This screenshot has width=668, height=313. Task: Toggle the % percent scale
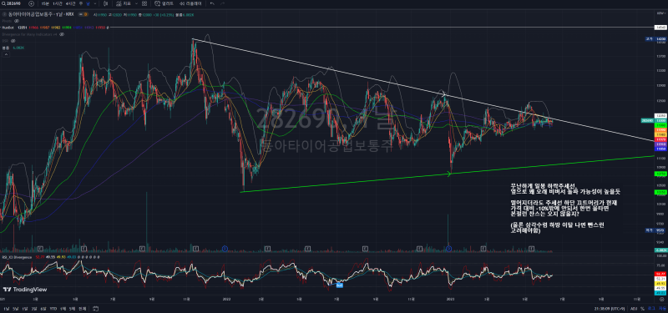(642, 308)
